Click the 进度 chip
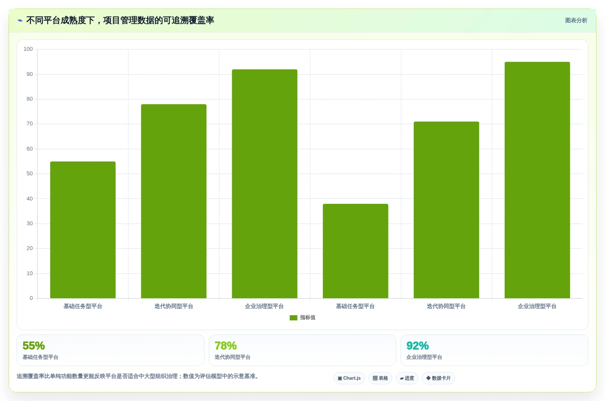 click(407, 378)
